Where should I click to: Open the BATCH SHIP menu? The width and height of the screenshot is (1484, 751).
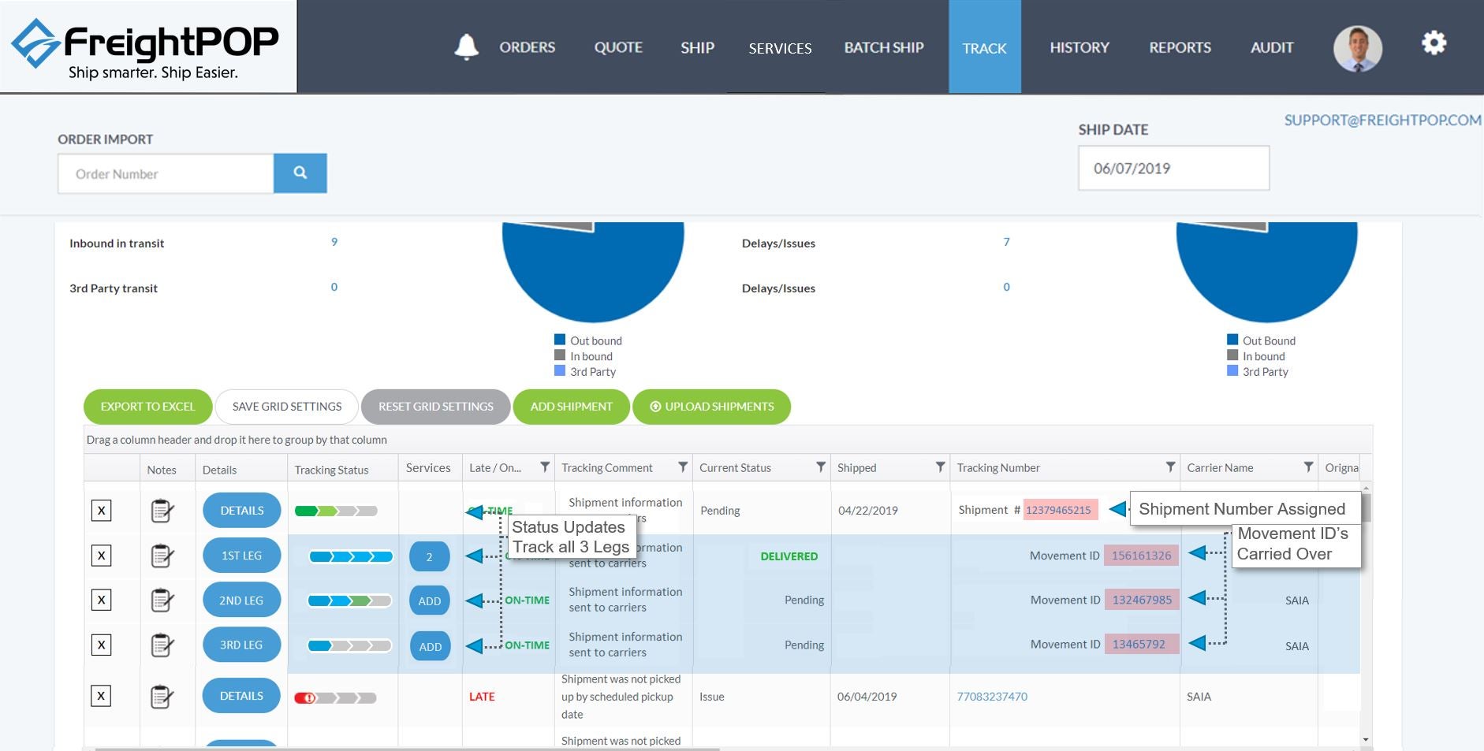click(x=884, y=47)
